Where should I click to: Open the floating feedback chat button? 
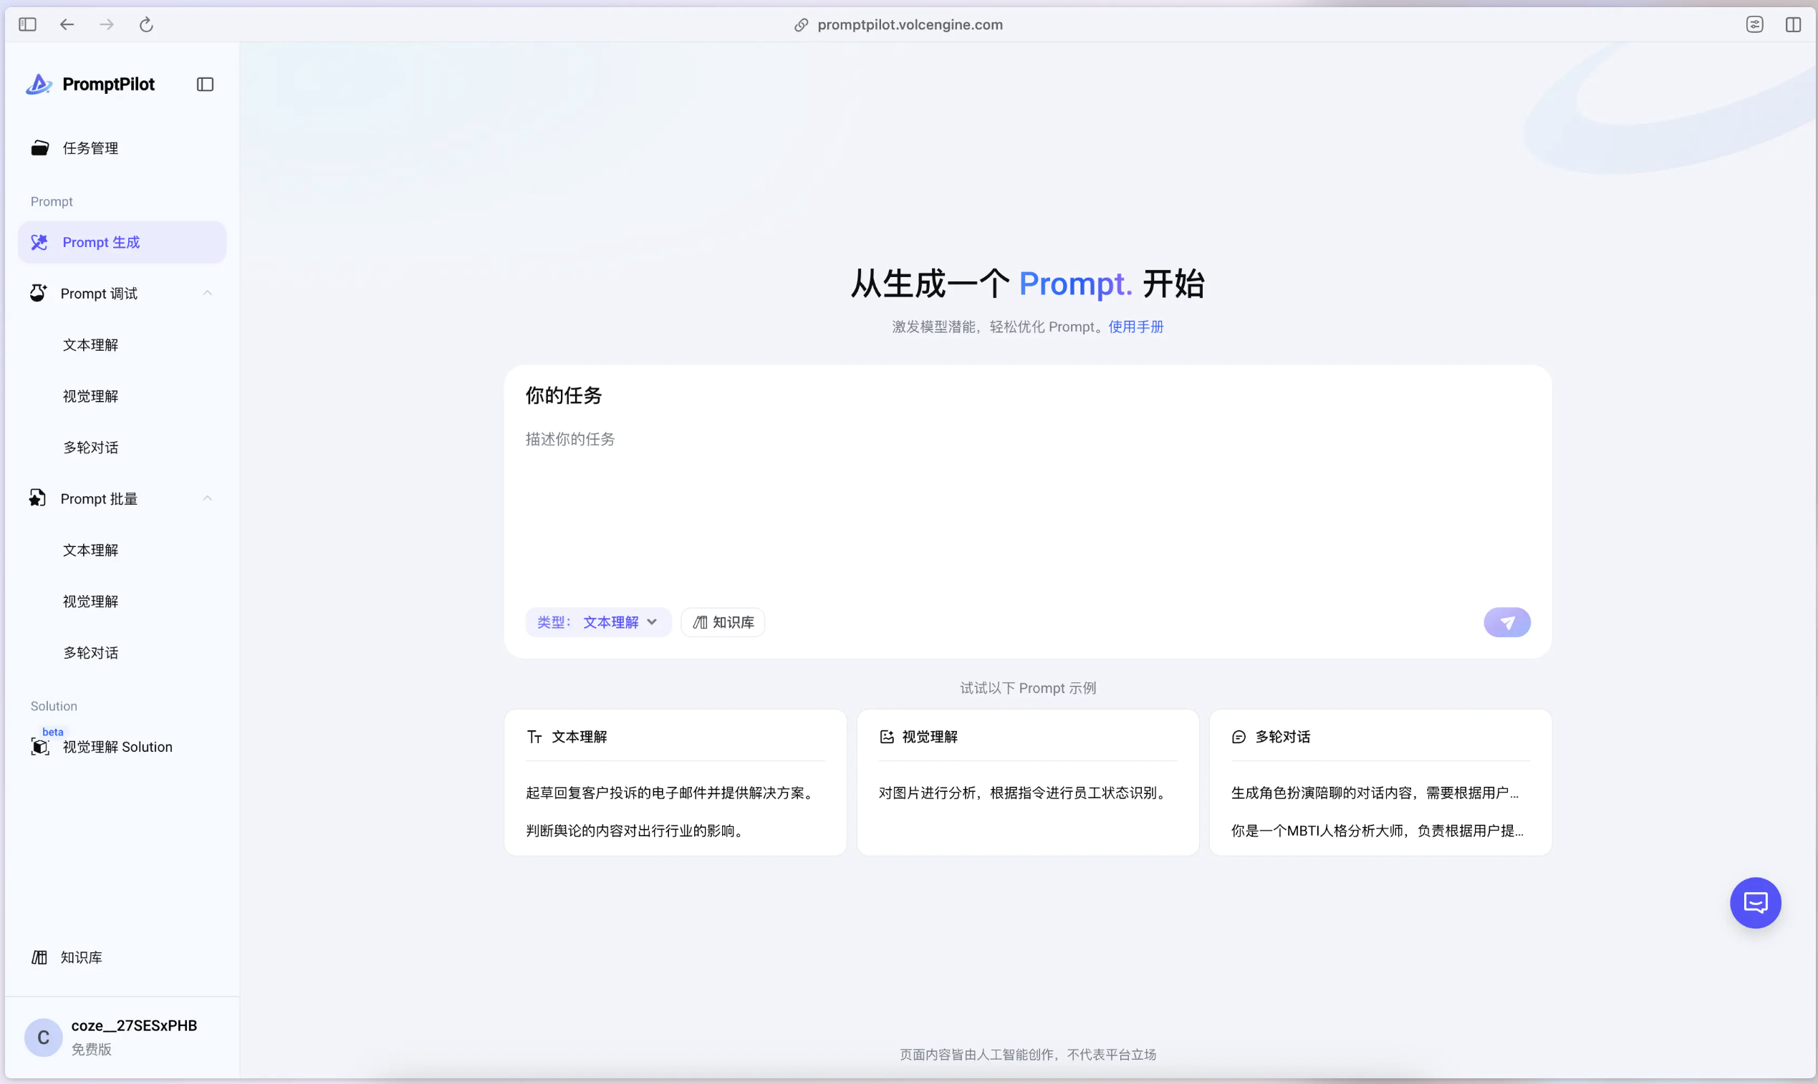click(x=1754, y=903)
